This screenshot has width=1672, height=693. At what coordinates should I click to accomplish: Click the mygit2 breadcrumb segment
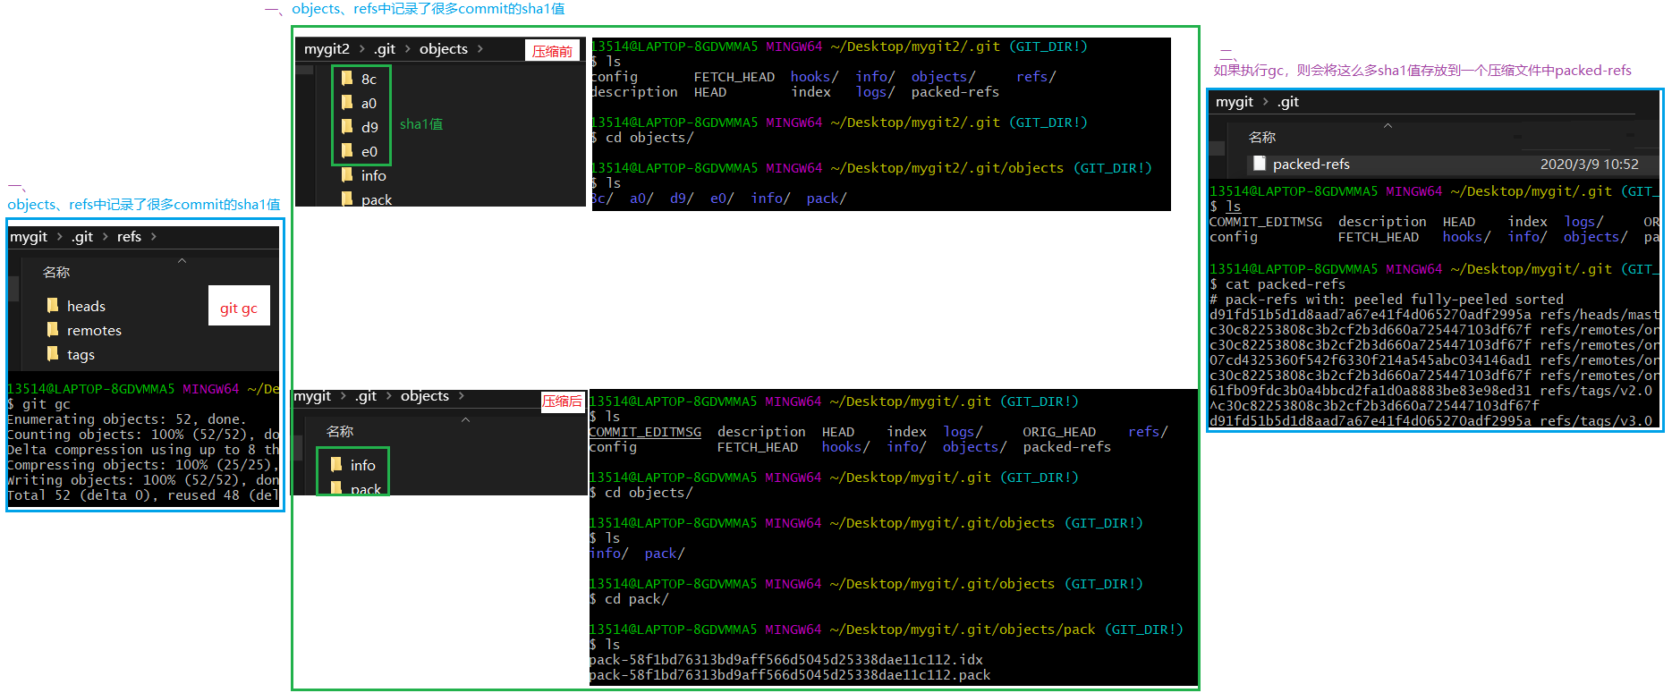[x=327, y=49]
